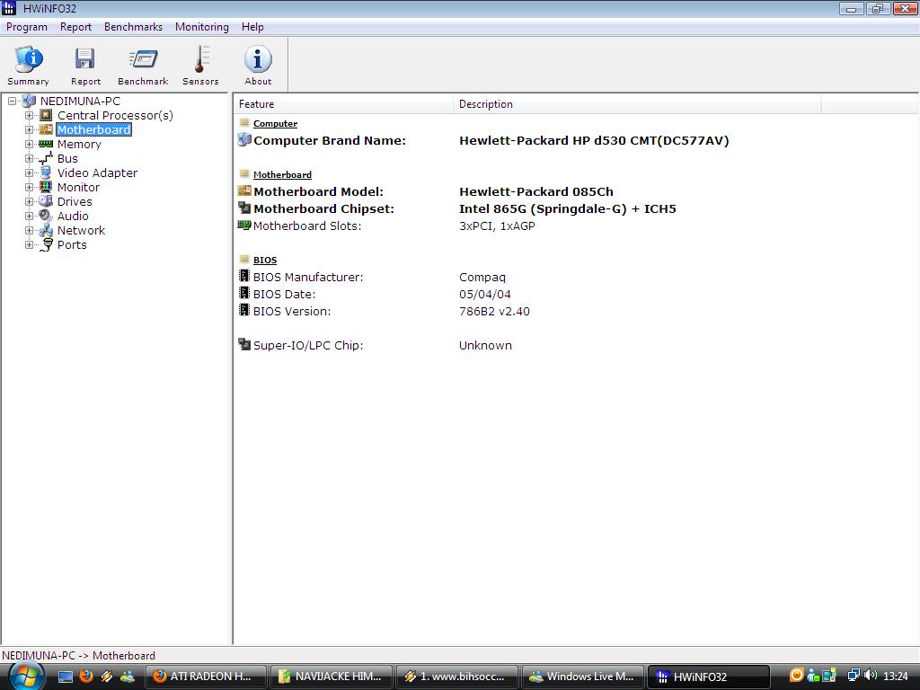The image size is (920, 690).
Task: Click the Memory module icon in tree
Action: tap(46, 144)
